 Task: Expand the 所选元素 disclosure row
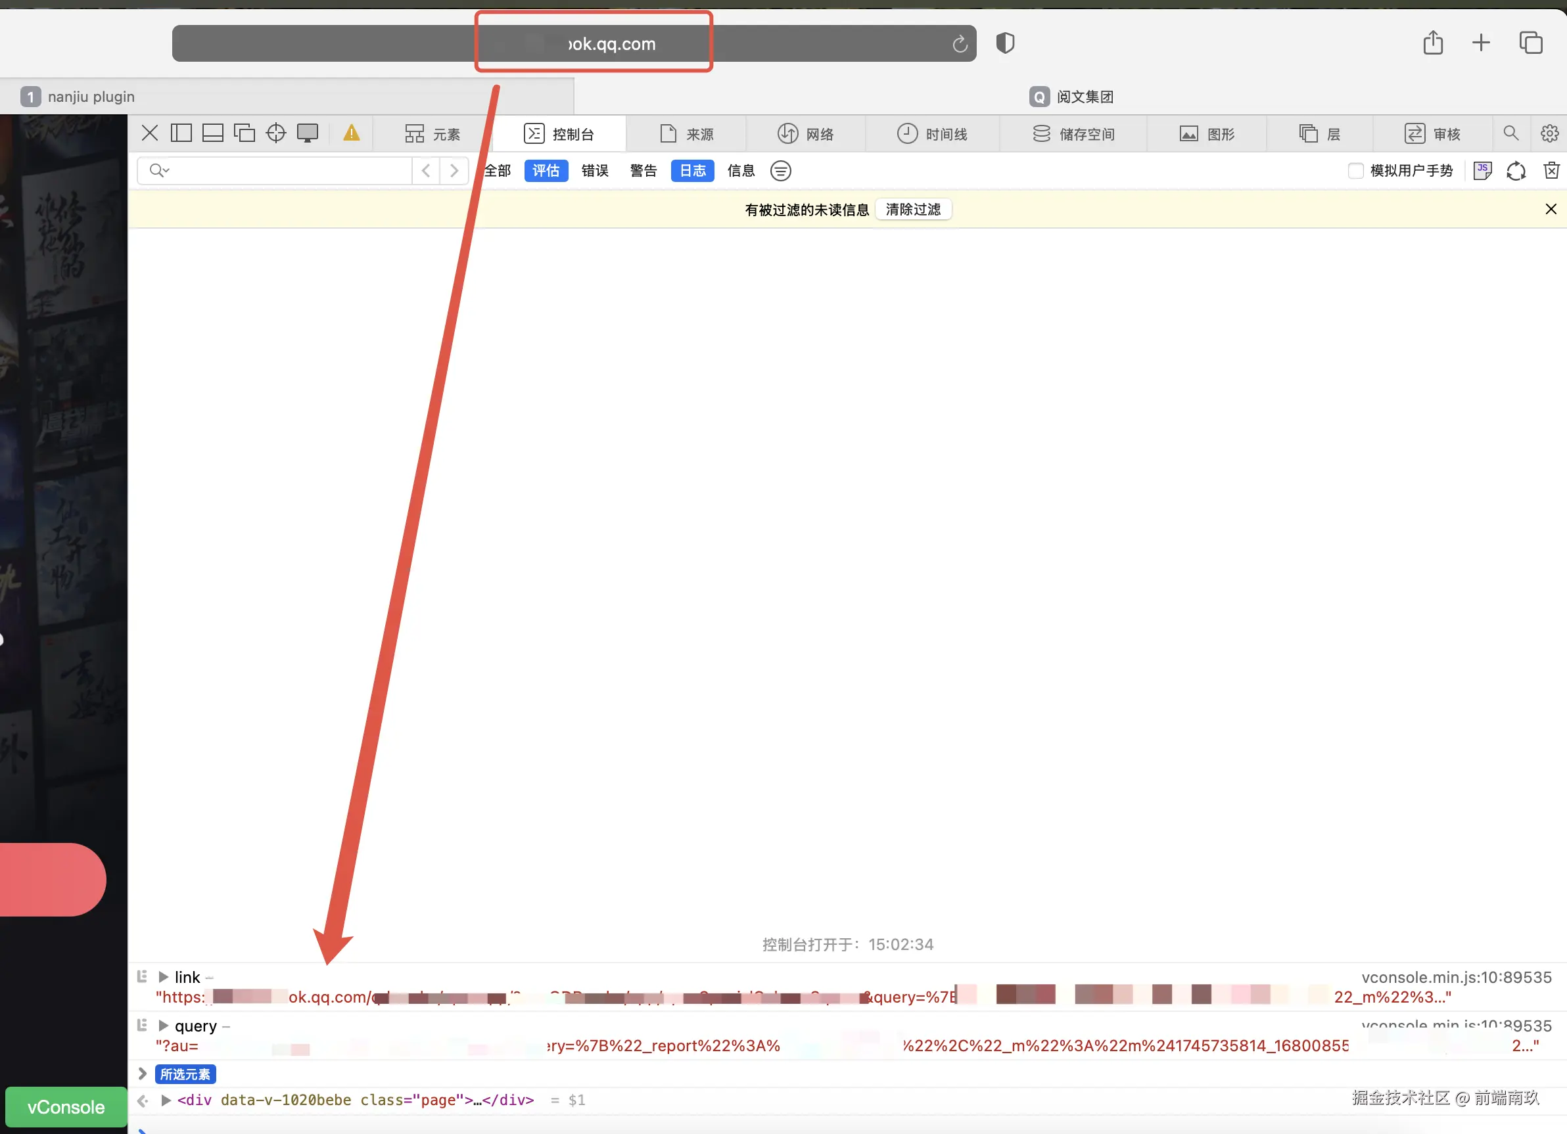pos(143,1073)
